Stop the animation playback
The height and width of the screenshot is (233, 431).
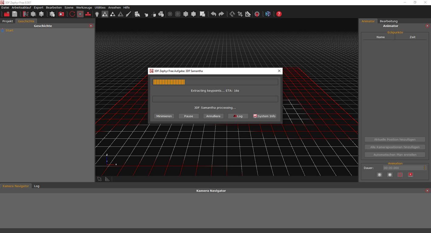click(x=390, y=175)
